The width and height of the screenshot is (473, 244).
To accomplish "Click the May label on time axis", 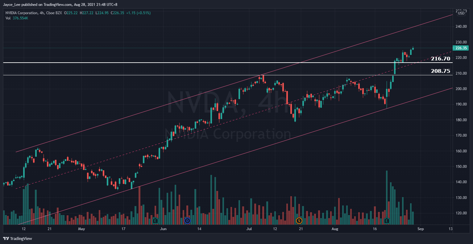I will (81, 229).
